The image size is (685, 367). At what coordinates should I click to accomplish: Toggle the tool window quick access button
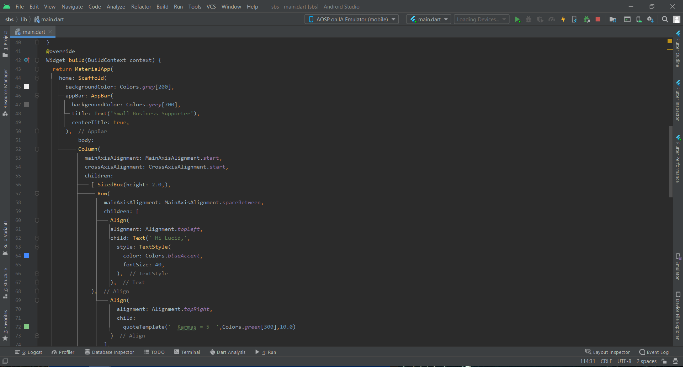[5, 361]
